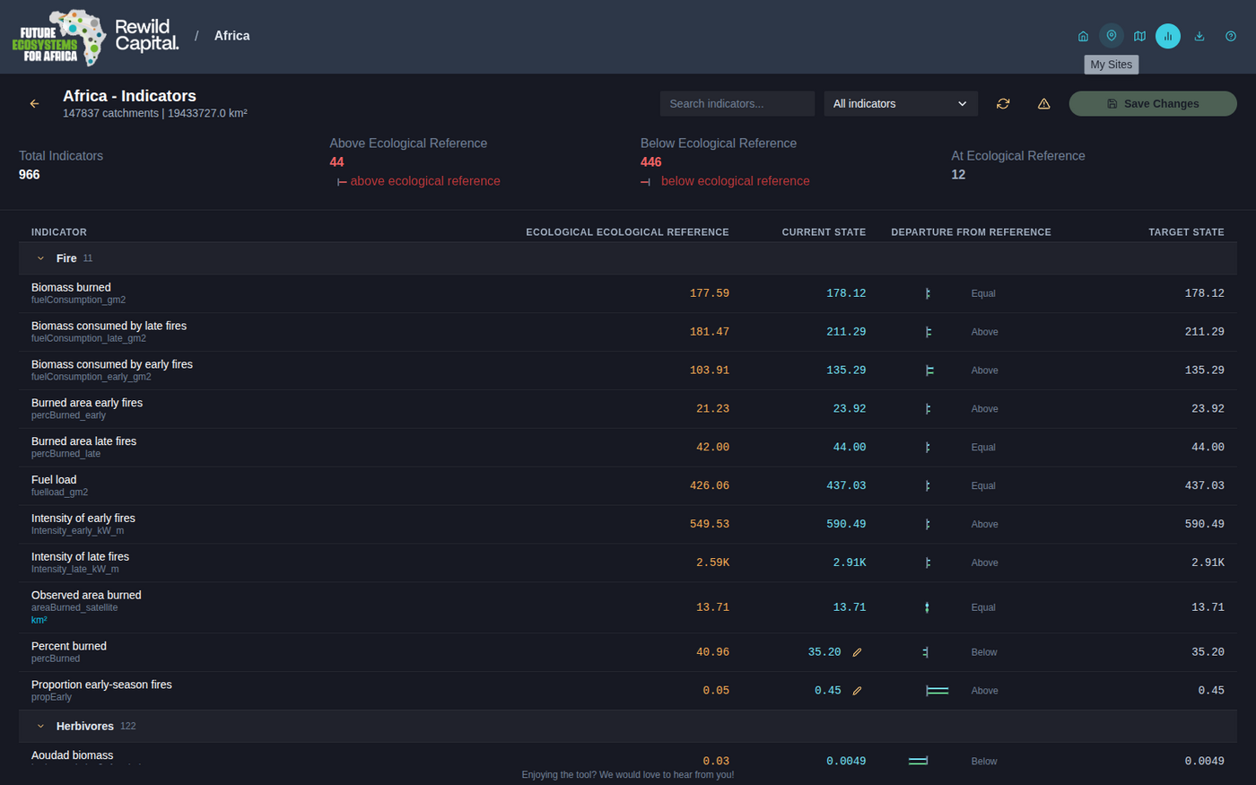Viewport: 1256px width, 785px height.
Task: Click the download icon in header
Action: pyautogui.click(x=1199, y=36)
